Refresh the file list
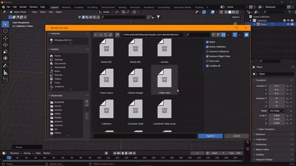Image resolution: width=296 pixels, height=166 pixels. 111,35
